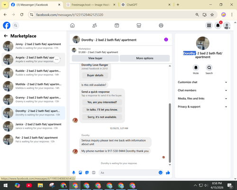Send quick reply 'Yes, are you interested?'

point(102,102)
